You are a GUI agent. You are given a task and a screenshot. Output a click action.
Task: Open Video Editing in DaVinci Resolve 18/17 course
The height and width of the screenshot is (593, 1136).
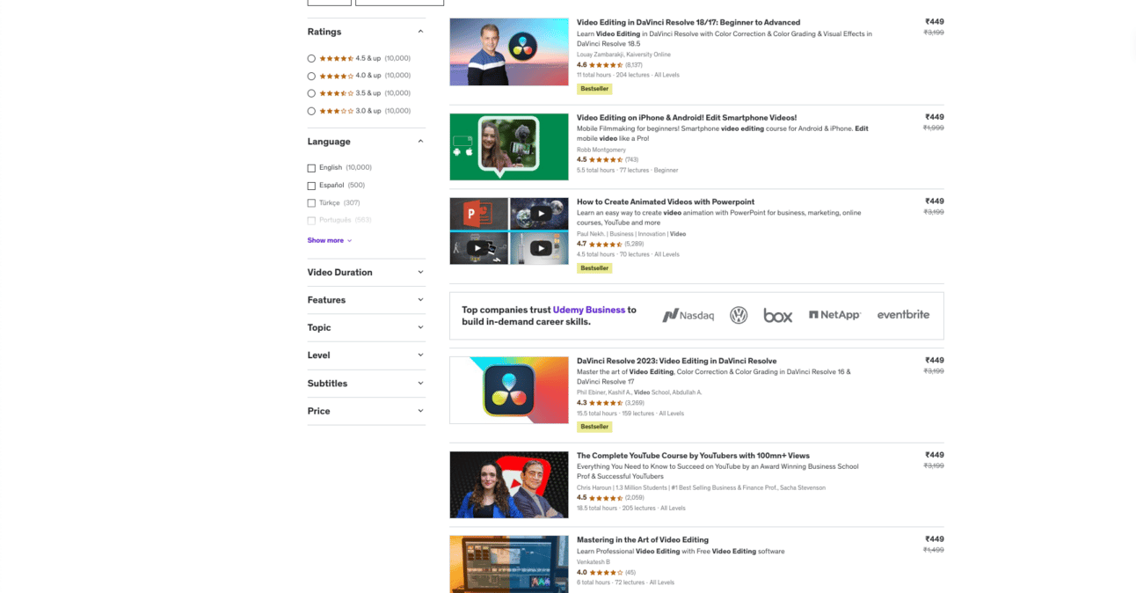click(x=688, y=22)
